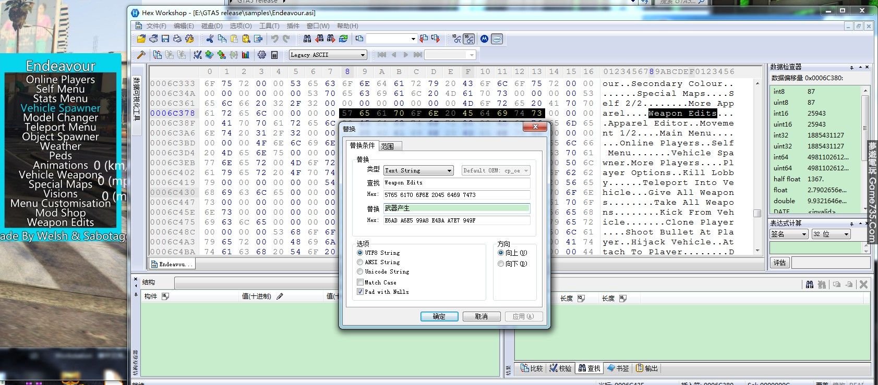Open the Base Converter calculator icon
Viewport: 878px width, 385px height.
pos(274,55)
